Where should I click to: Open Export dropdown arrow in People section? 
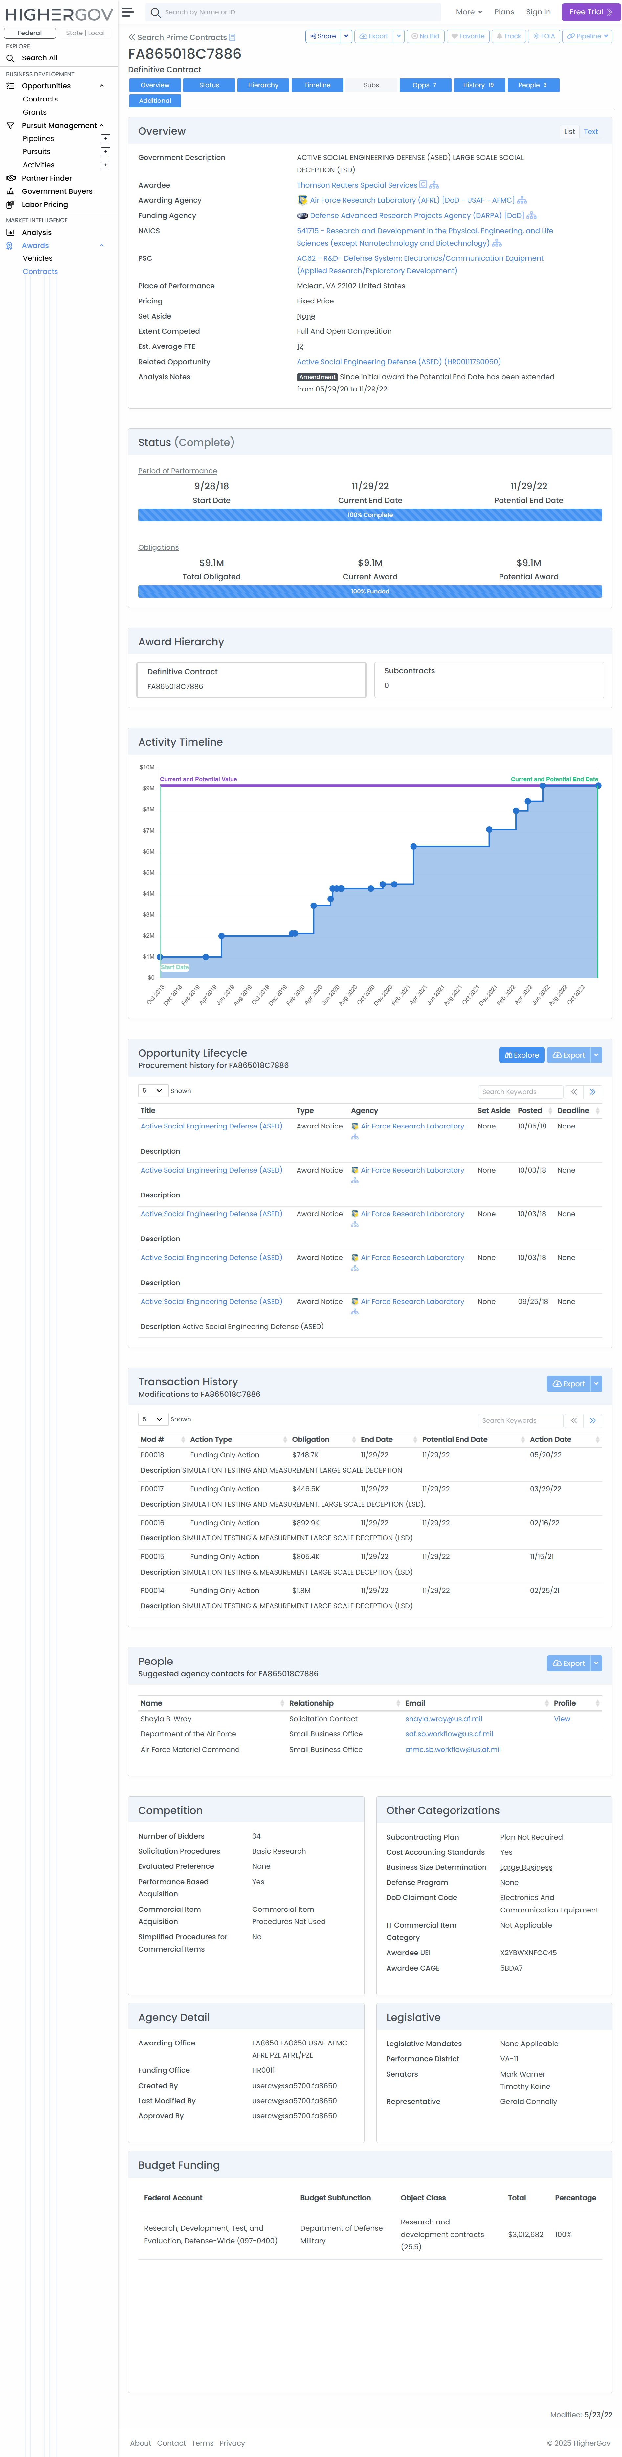click(x=596, y=1664)
